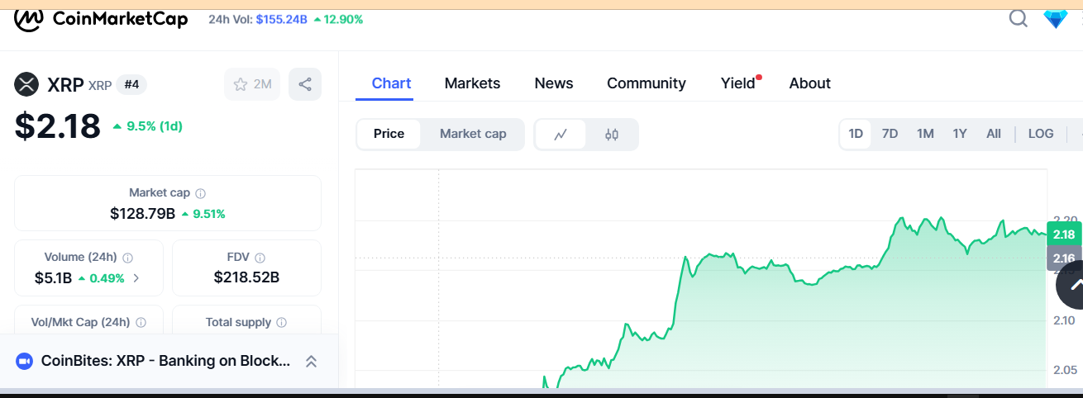Open the CoinMarketCap home logo
The height and width of the screenshot is (398, 1083).
[101, 19]
